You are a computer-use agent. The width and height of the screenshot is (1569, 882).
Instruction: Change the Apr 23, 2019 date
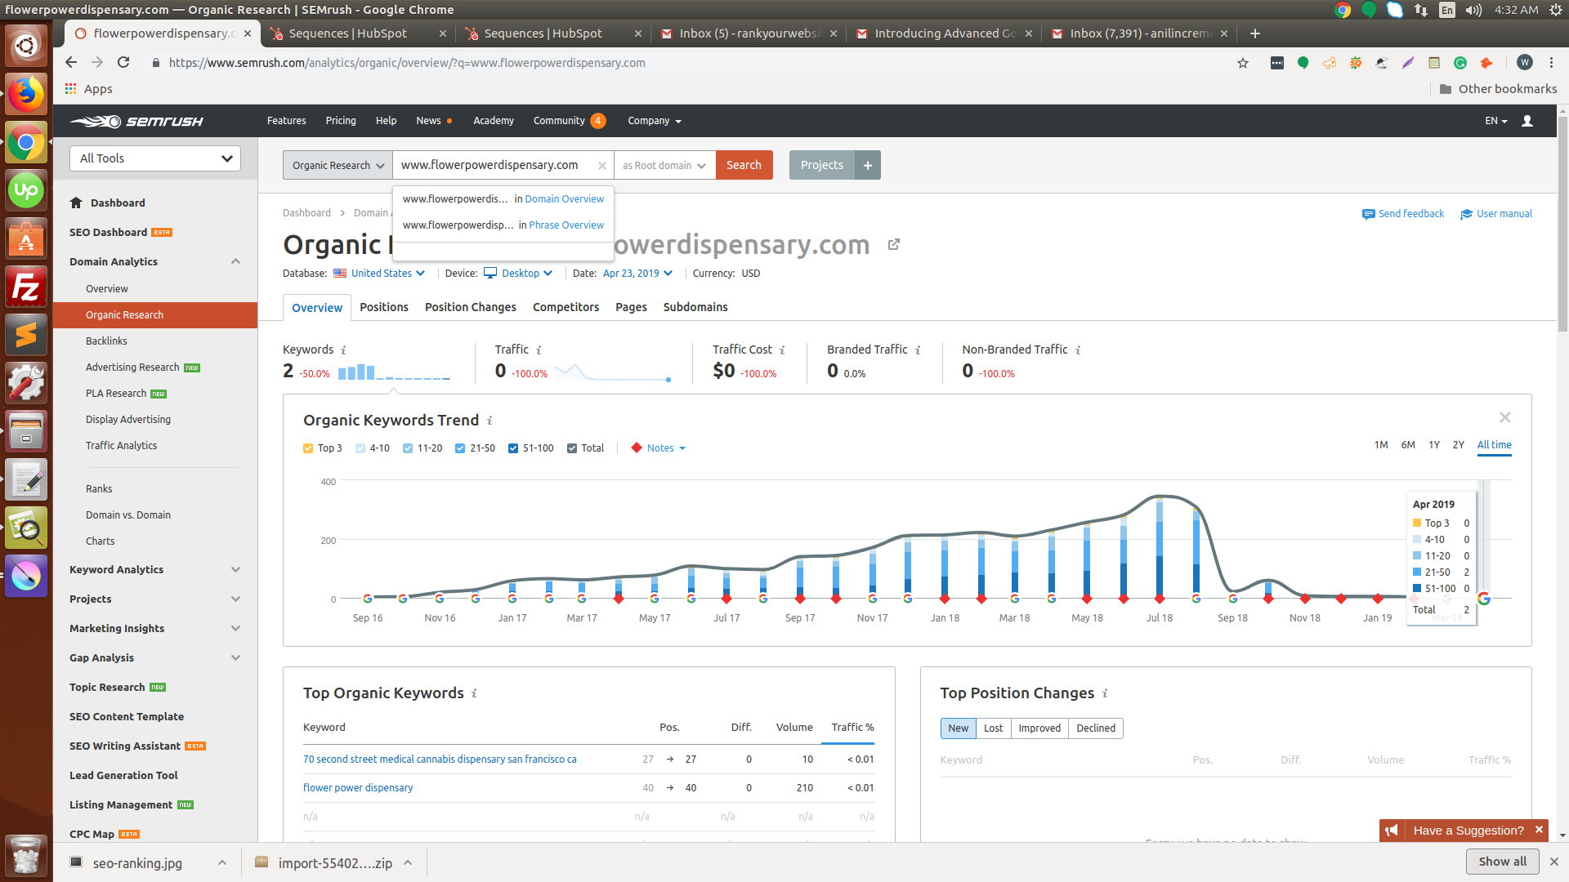tap(637, 274)
